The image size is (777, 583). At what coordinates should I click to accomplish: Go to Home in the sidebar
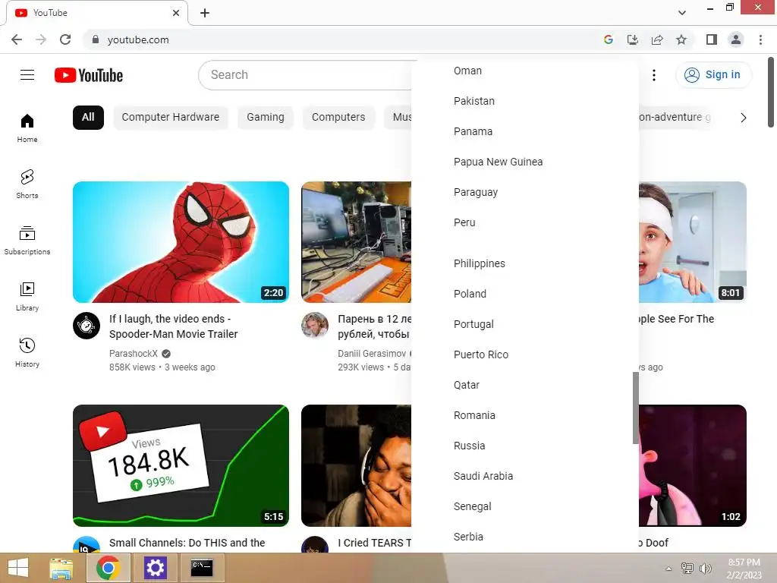(27, 128)
